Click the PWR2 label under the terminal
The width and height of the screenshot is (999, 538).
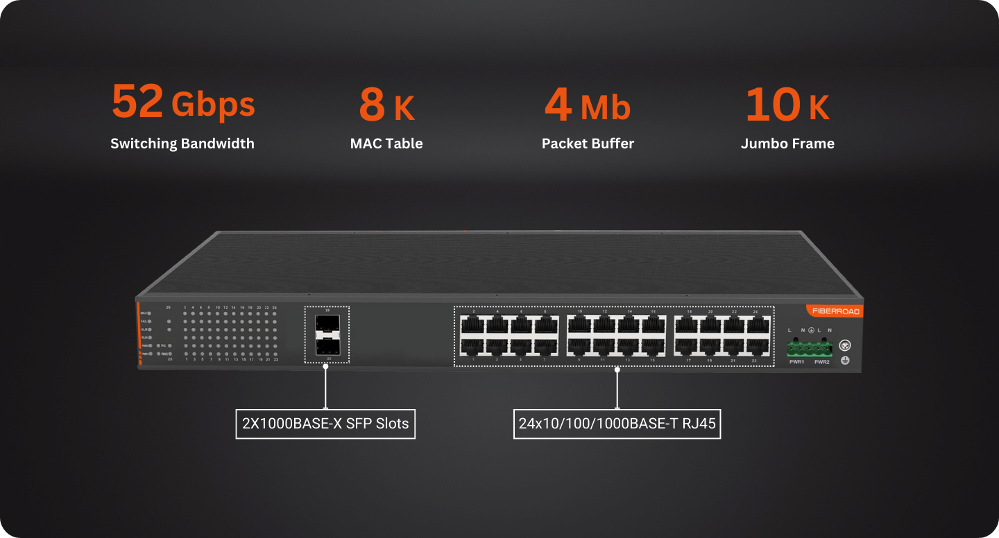click(x=822, y=362)
